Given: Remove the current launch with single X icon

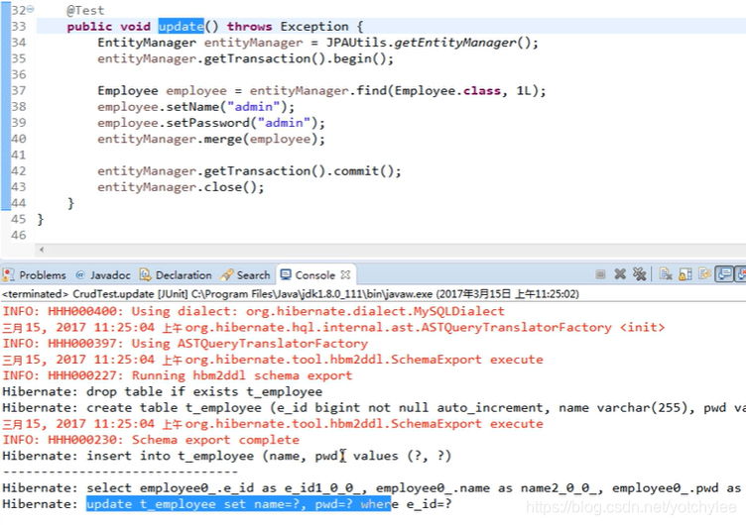Looking at the screenshot, I should coord(620,274).
